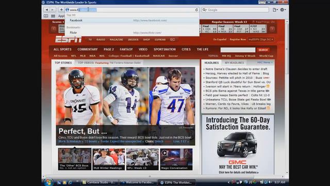
Task: Open the DEN vs KC final score
Action: 209,29
